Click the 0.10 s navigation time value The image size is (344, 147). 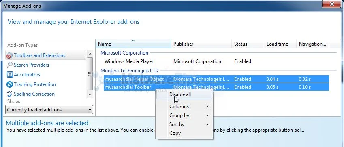click(x=305, y=87)
